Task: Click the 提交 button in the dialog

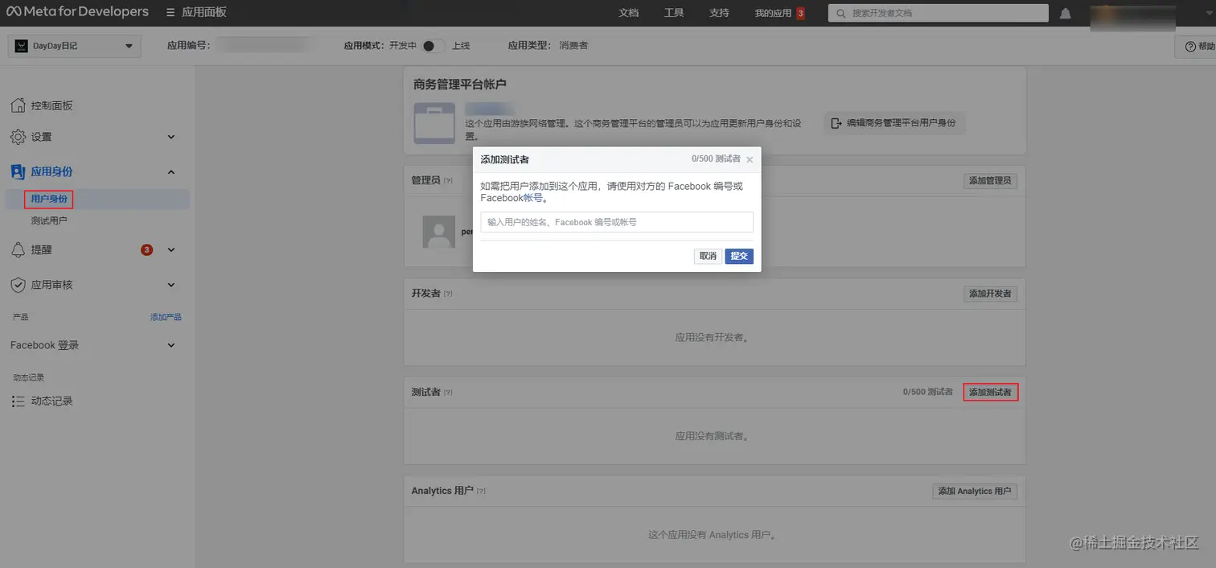Action: coord(738,256)
